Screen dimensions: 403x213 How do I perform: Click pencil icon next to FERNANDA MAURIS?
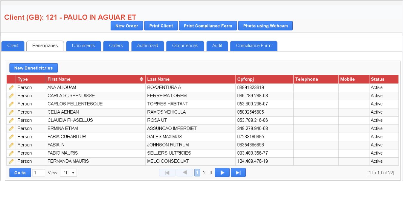tap(11, 161)
